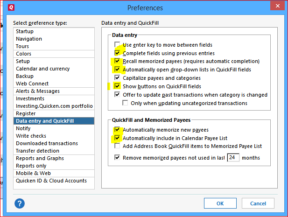This screenshot has height=217, width=288.
Task: Select Transfer detection in list
Action: tap(54, 151)
